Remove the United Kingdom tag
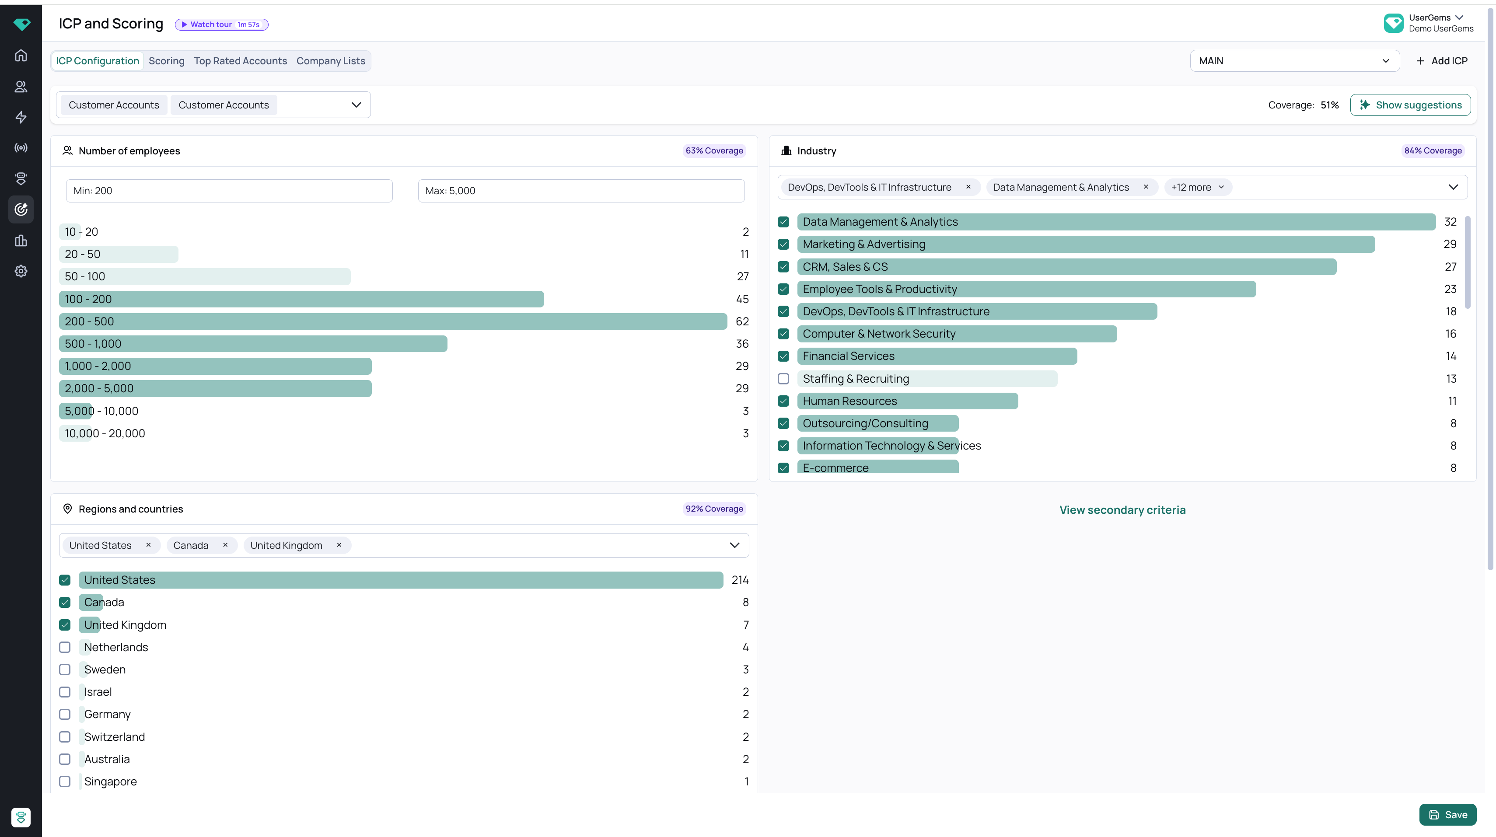This screenshot has height=837, width=1496. click(339, 545)
